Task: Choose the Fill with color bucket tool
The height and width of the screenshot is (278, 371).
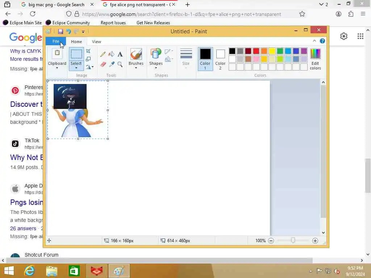Action: tap(112, 54)
